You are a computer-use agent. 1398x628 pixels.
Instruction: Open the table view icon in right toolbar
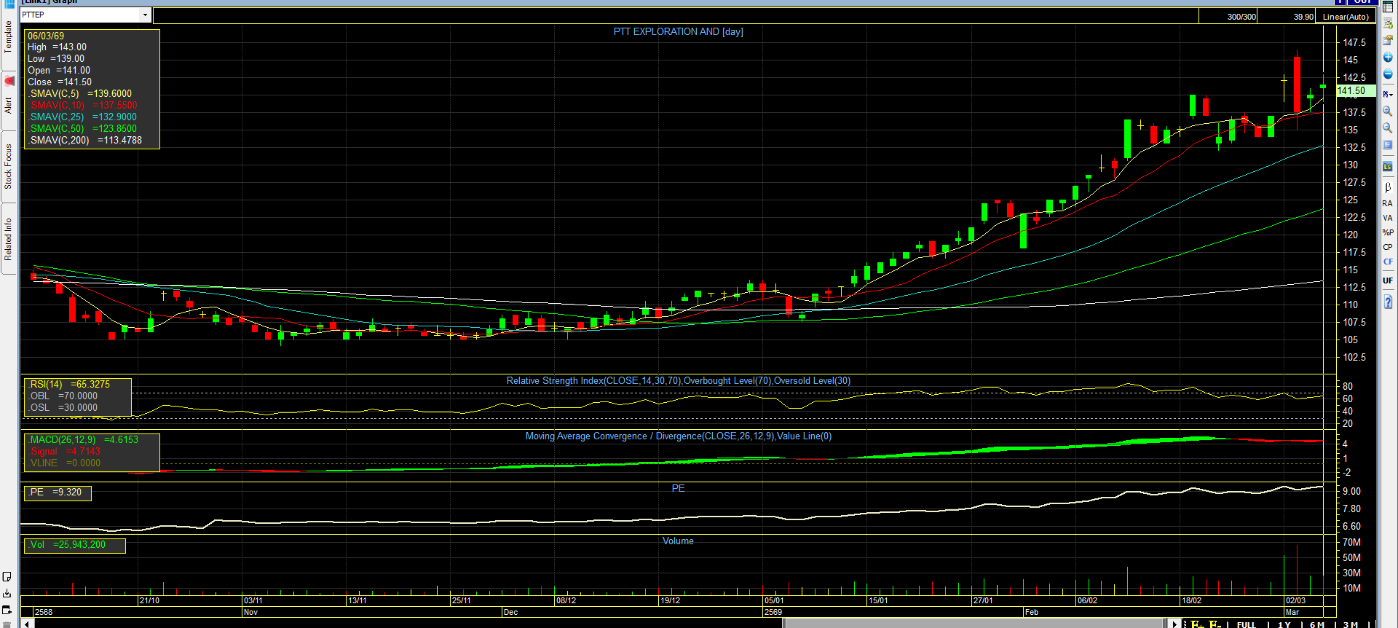click(1388, 7)
